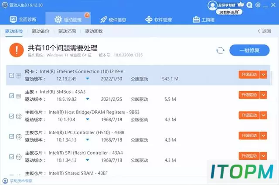Uncheck Host Bridge/DRAM Registers checkbox

pos(12,116)
